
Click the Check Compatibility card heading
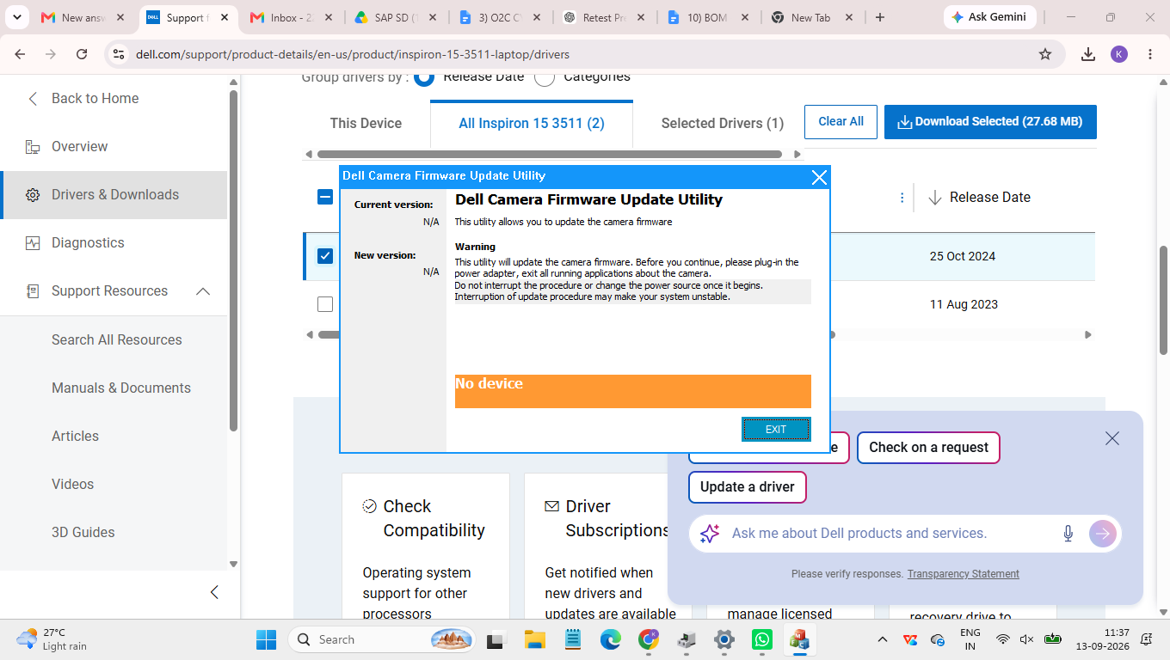tap(434, 518)
